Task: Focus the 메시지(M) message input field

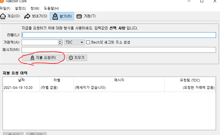Action: 119,50
